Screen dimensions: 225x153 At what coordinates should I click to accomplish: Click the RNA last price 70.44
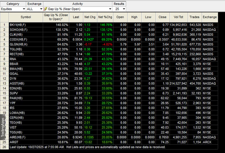(78, 59)
